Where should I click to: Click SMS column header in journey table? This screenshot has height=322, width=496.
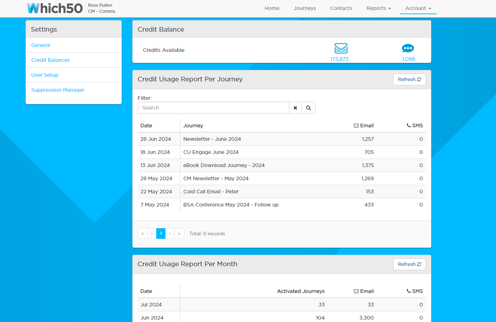click(415, 125)
